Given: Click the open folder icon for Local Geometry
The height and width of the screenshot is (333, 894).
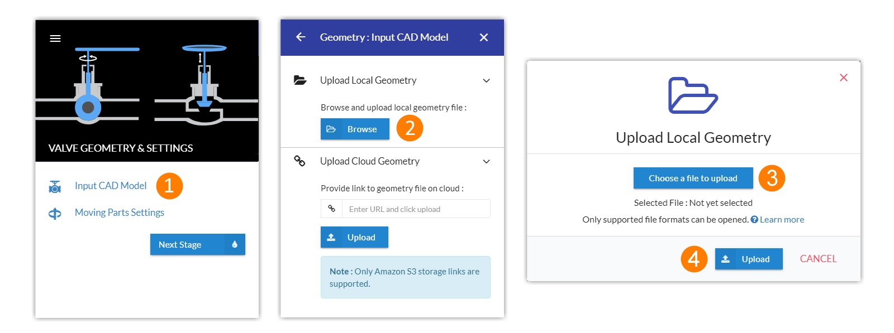Looking at the screenshot, I should click(300, 80).
